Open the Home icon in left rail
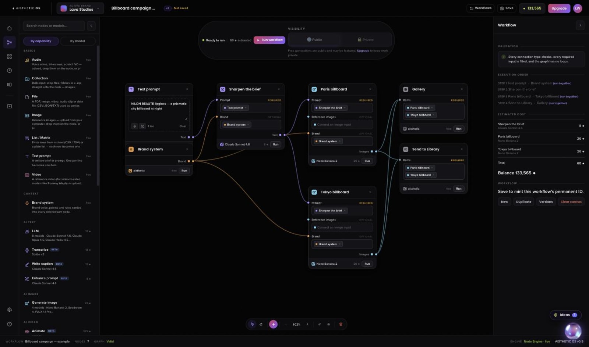Viewport: 589px width, 347px height. point(9,28)
